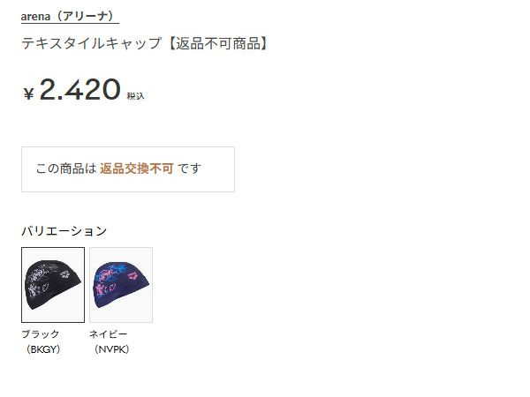This screenshot has height=397, width=530.
Task: Click the yen ¥ currency symbol
Action: (29, 94)
